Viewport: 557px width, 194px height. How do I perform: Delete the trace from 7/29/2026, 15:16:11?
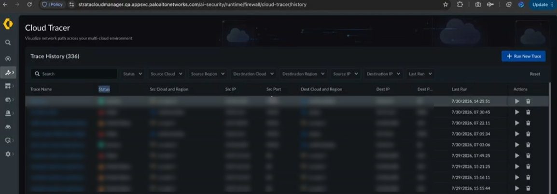point(528,177)
